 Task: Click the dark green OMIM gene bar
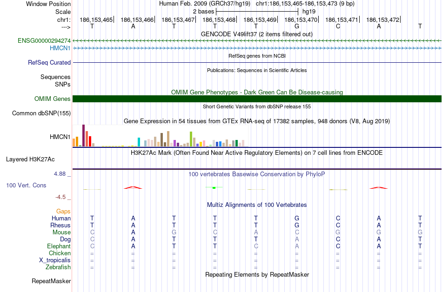click(x=257, y=99)
